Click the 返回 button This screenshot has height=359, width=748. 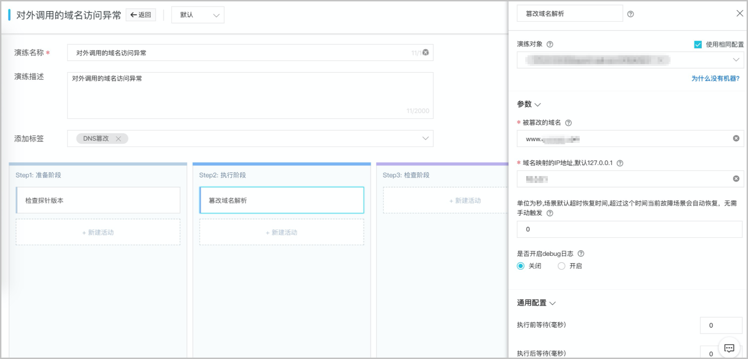click(x=141, y=15)
